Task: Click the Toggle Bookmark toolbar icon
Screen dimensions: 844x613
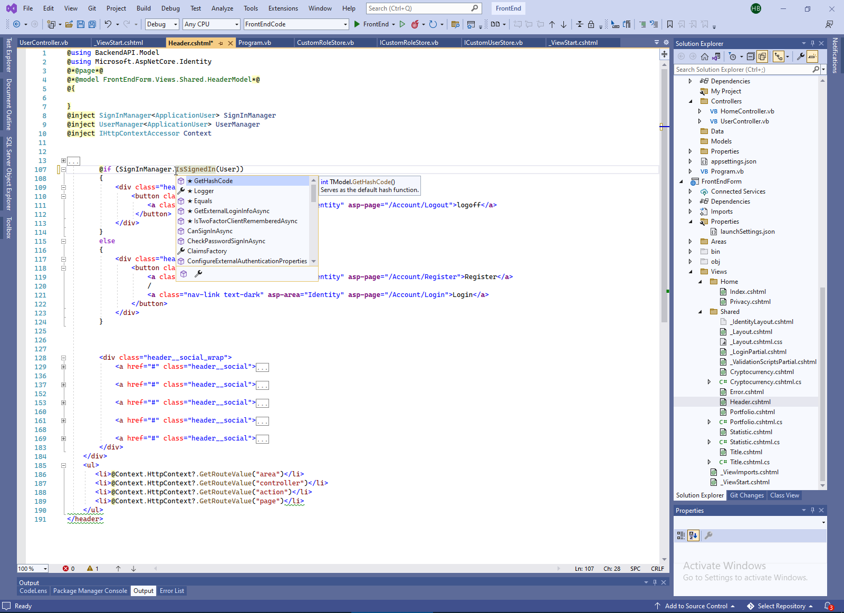Action: click(x=669, y=24)
